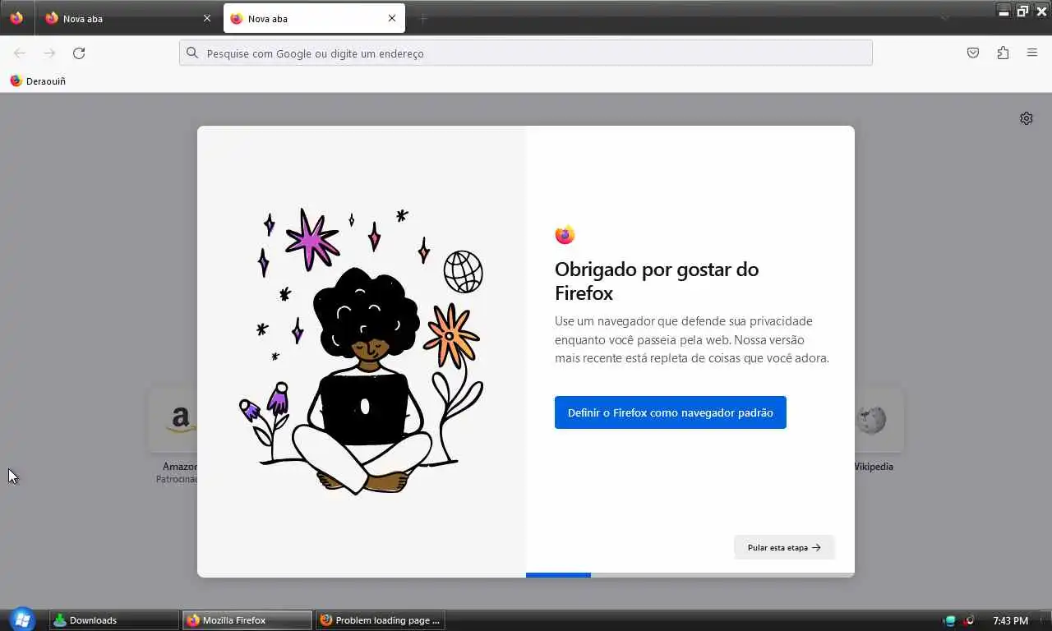Select the active second Nova aba tab
The width and height of the screenshot is (1052, 631).
pos(314,18)
